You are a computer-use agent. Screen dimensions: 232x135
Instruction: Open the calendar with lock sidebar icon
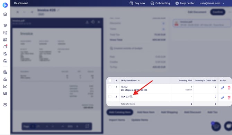5,72
